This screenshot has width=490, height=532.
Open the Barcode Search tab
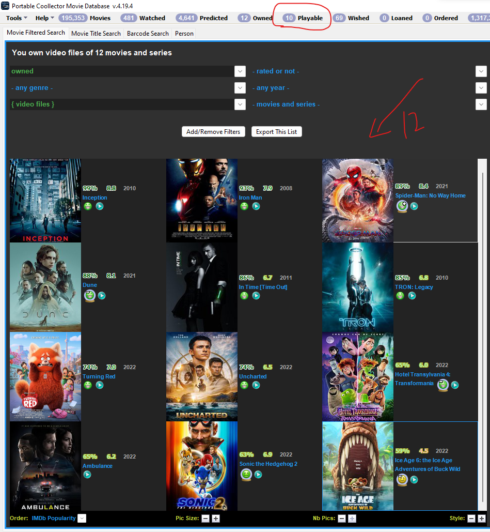[x=148, y=33]
